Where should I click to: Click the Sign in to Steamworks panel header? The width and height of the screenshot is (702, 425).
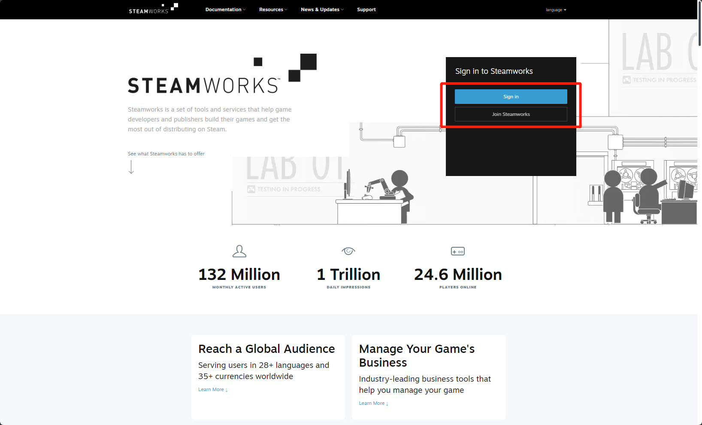(493, 71)
